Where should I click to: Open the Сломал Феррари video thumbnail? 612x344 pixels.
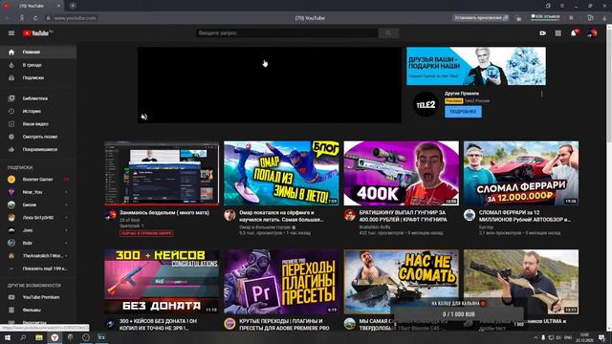click(x=521, y=173)
